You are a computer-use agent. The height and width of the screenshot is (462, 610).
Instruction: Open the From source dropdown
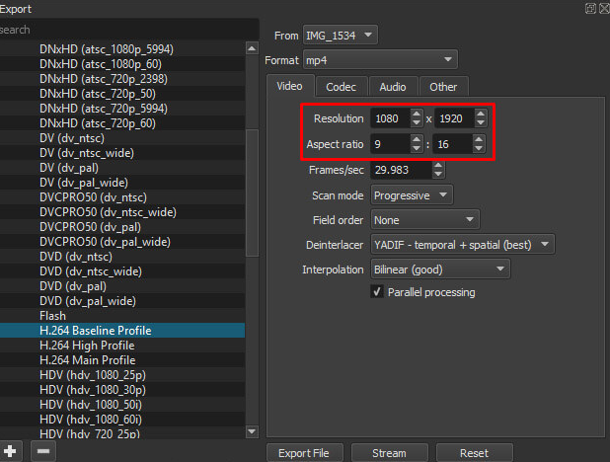coord(340,36)
